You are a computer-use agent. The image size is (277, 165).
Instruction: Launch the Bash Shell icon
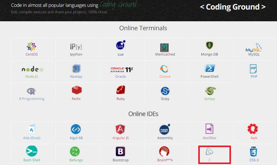[32, 151]
